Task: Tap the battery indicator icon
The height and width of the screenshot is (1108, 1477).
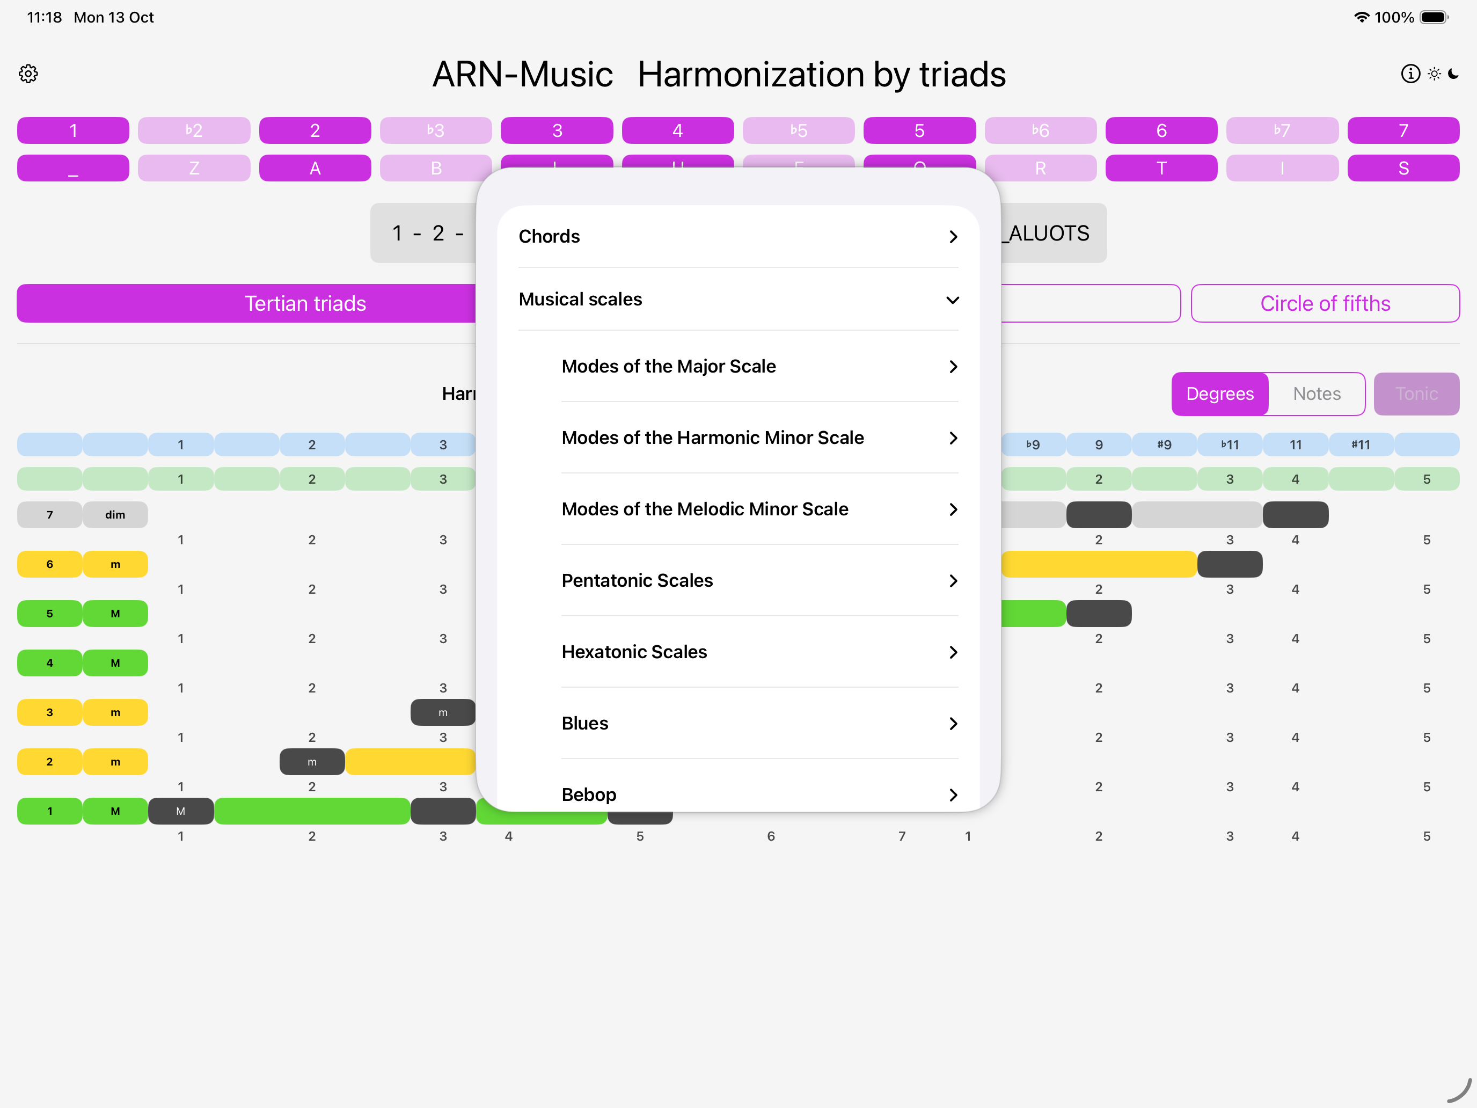Action: [1433, 17]
